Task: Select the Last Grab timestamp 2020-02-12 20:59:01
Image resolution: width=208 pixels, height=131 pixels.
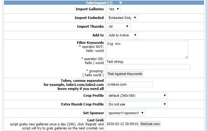Action: click(x=122, y=124)
